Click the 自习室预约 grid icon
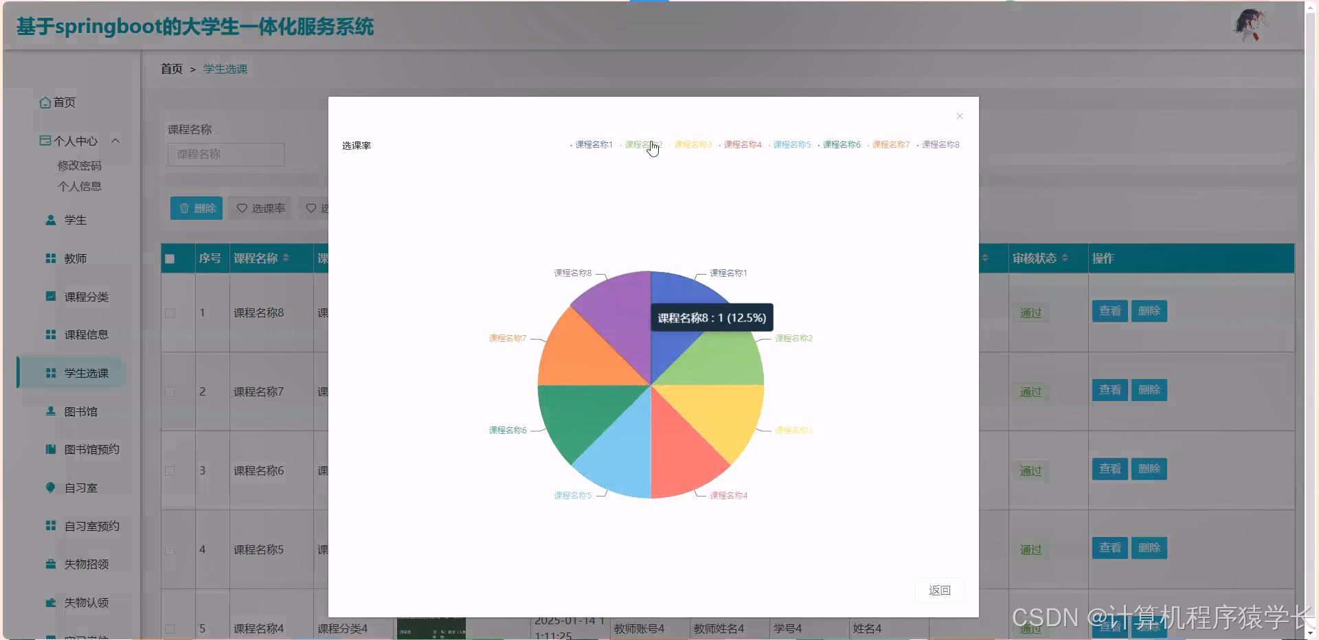Viewport: 1319px width, 640px height. coord(51,526)
